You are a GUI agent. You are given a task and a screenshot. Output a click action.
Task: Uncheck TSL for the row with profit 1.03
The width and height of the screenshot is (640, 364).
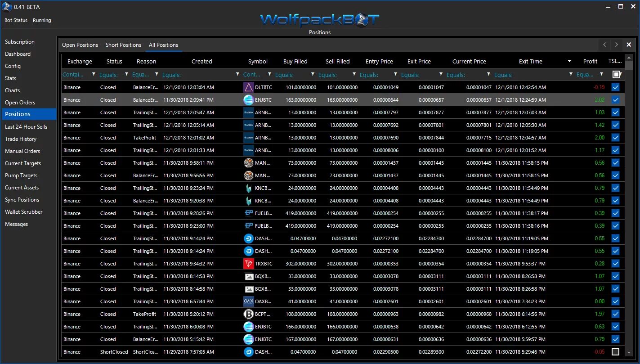(x=616, y=112)
